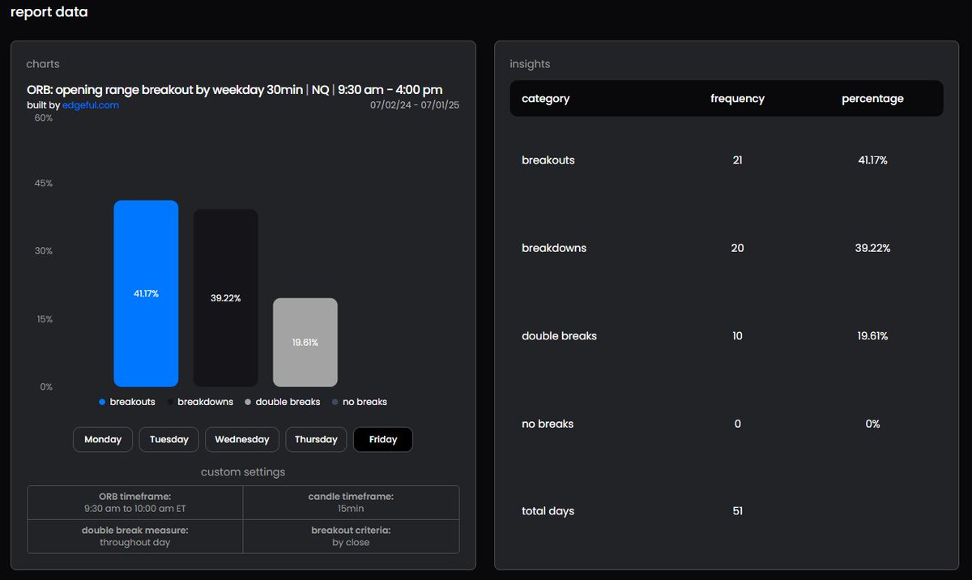Click the gray double breaks bar 19.61%
The width and height of the screenshot is (972, 580).
[305, 343]
